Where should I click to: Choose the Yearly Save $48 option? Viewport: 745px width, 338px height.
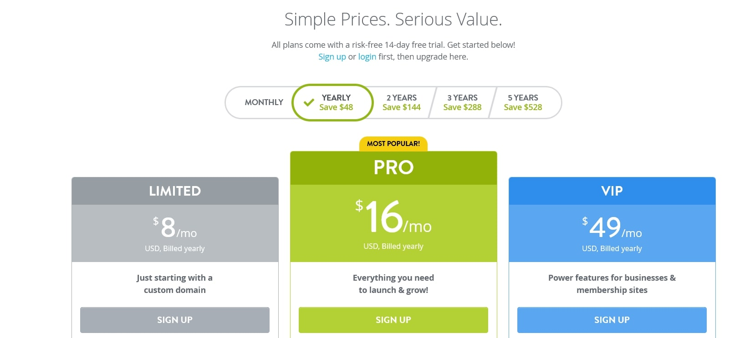(x=336, y=102)
